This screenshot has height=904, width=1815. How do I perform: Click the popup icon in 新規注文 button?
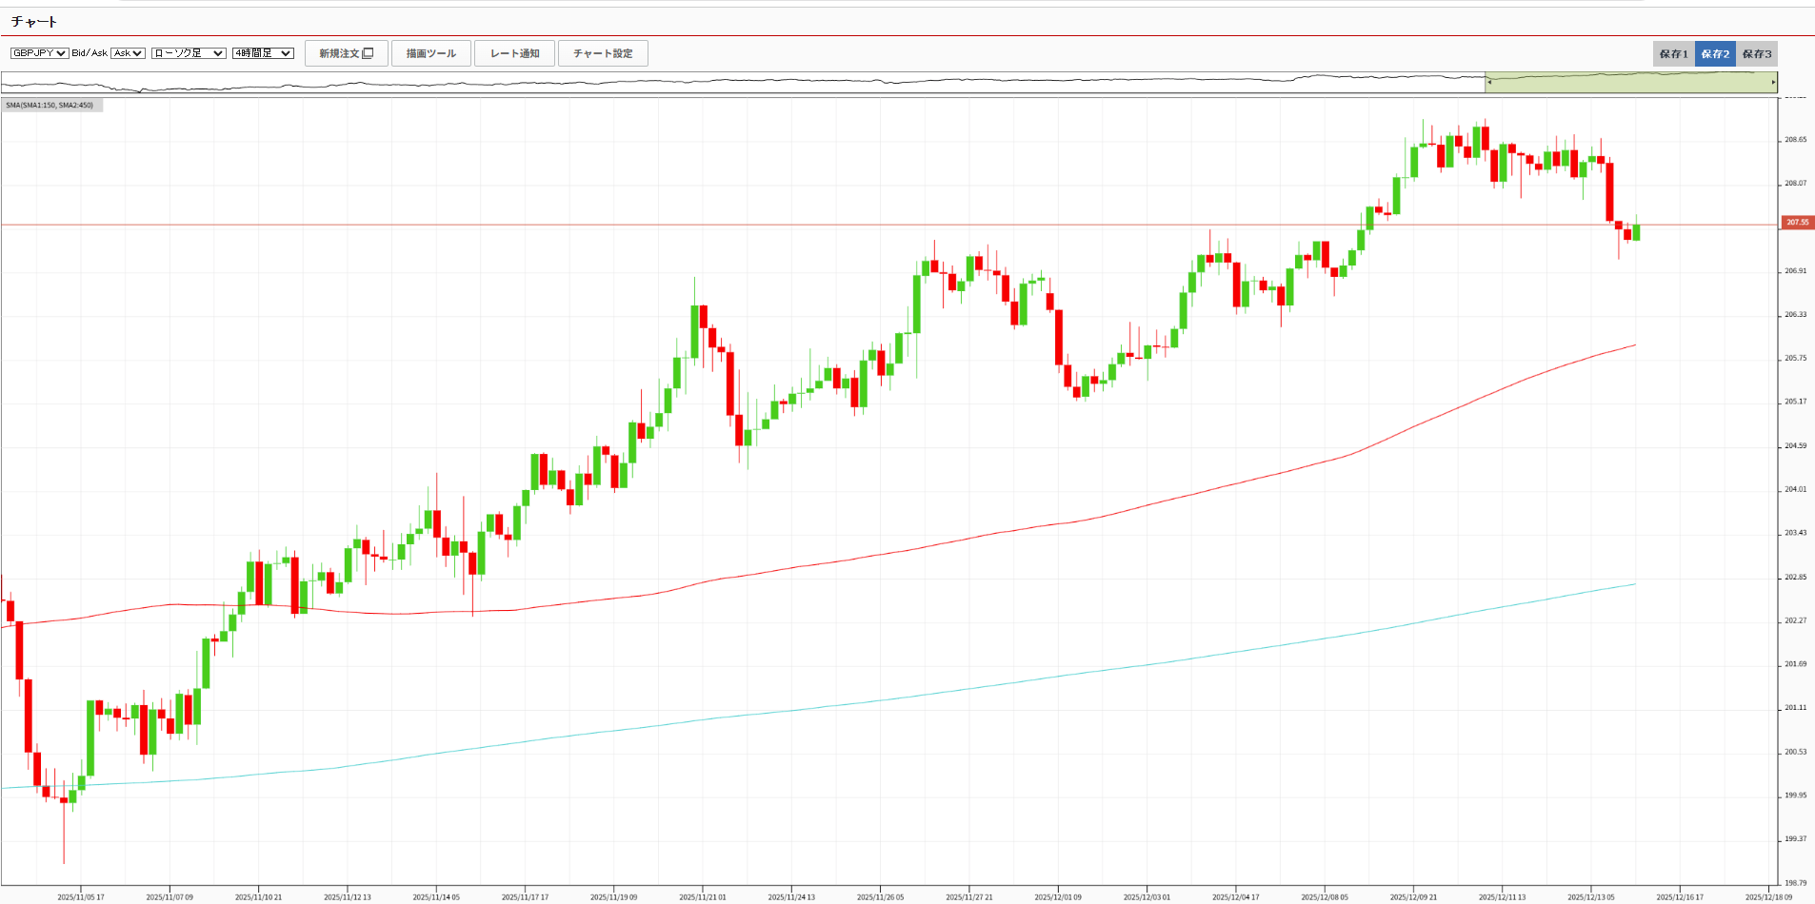pos(369,53)
